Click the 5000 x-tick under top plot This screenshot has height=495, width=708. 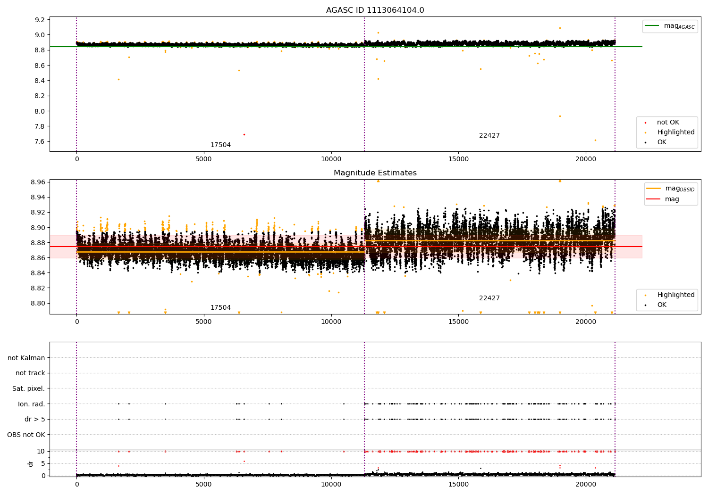pyautogui.click(x=204, y=159)
